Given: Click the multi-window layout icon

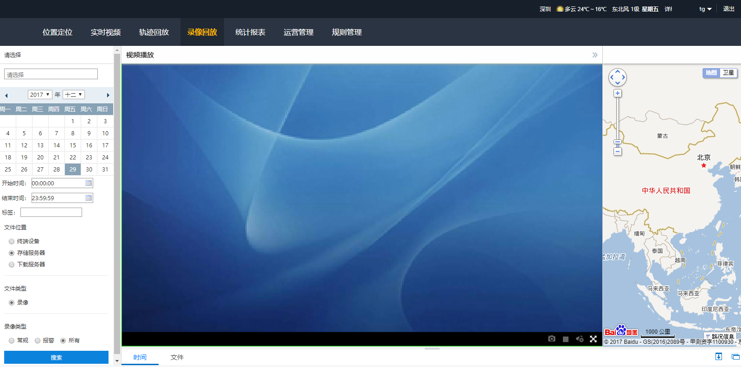Looking at the screenshot, I should [x=735, y=357].
